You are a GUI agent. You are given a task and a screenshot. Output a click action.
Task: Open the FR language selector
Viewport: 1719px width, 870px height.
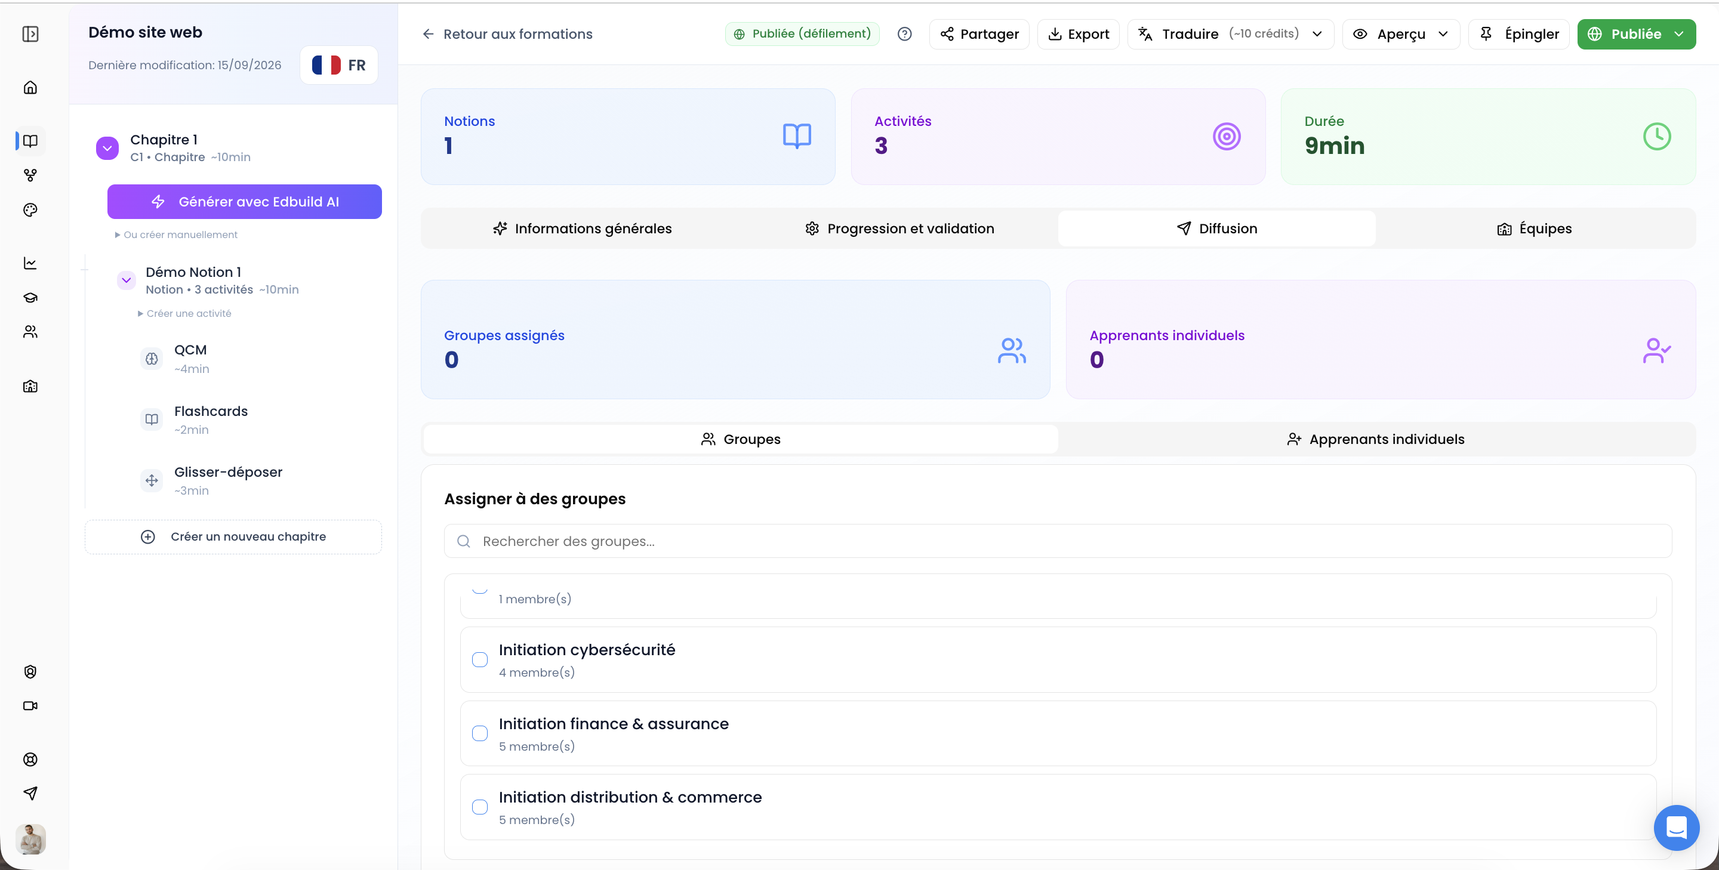tap(339, 66)
